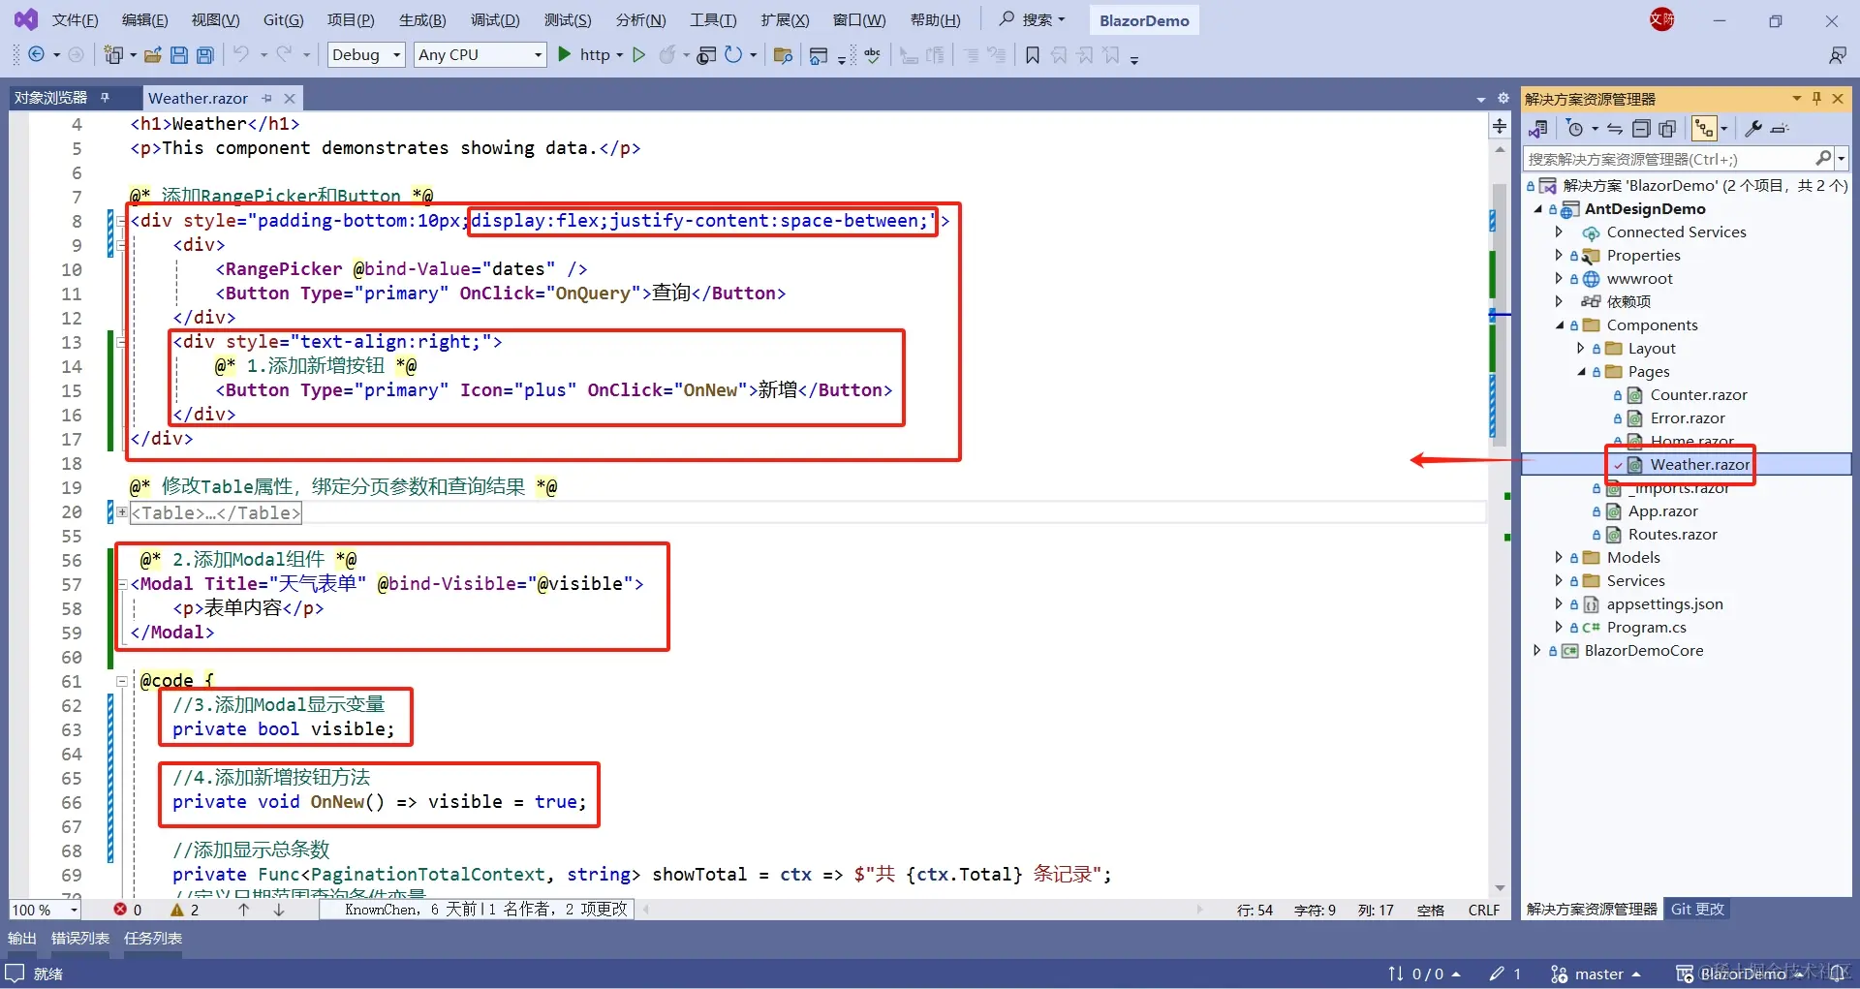The height and width of the screenshot is (989, 1860).
Task: Collapse the Pages folder in the tree
Action: tap(1581, 372)
